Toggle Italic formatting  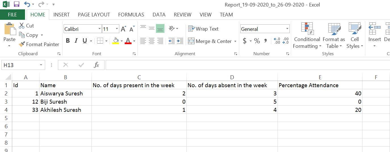[76, 41]
